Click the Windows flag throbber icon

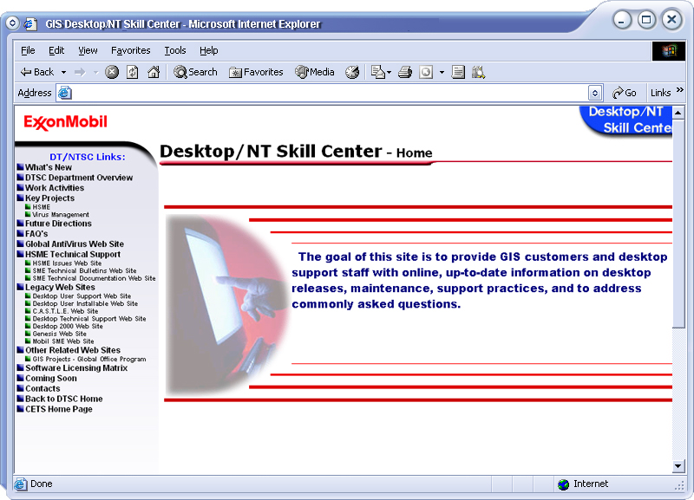click(669, 51)
